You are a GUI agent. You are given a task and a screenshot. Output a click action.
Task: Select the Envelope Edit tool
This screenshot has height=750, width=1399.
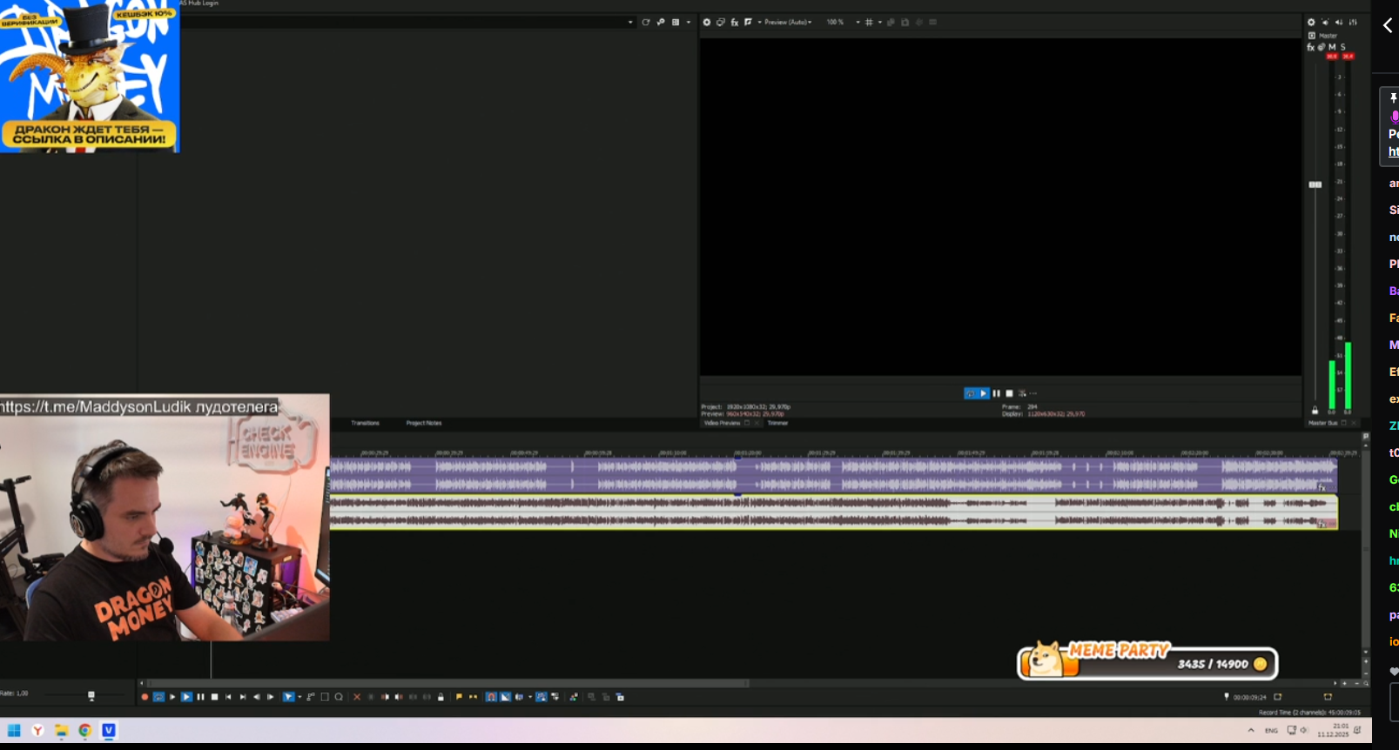coord(311,697)
